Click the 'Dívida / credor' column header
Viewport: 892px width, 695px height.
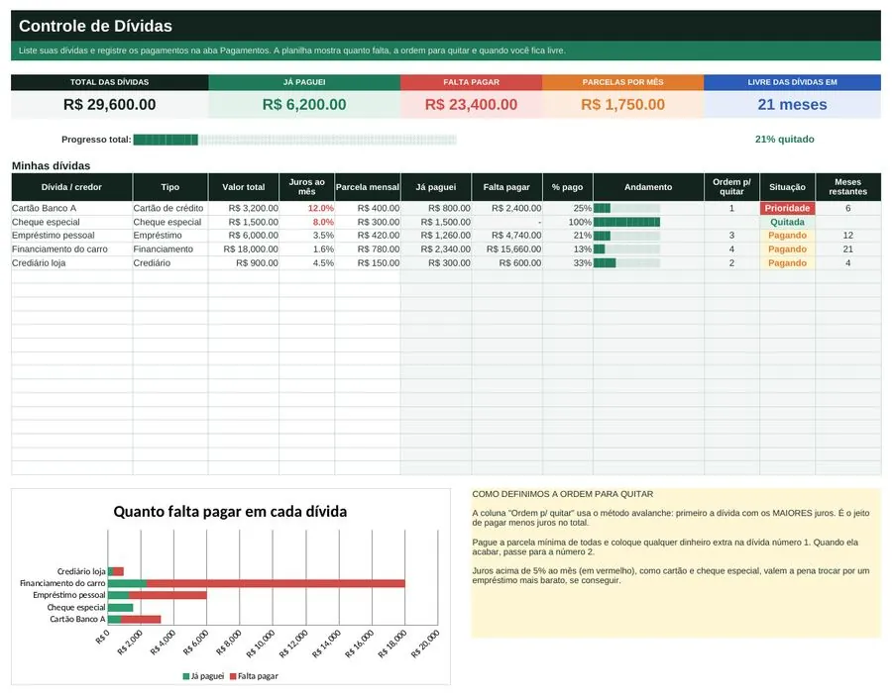71,187
